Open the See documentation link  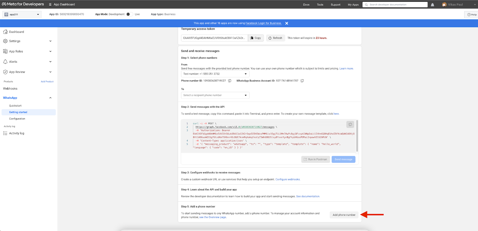click(x=308, y=196)
